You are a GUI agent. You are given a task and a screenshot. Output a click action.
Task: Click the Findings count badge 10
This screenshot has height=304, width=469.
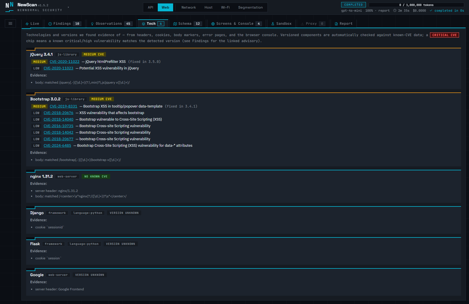coord(77,24)
